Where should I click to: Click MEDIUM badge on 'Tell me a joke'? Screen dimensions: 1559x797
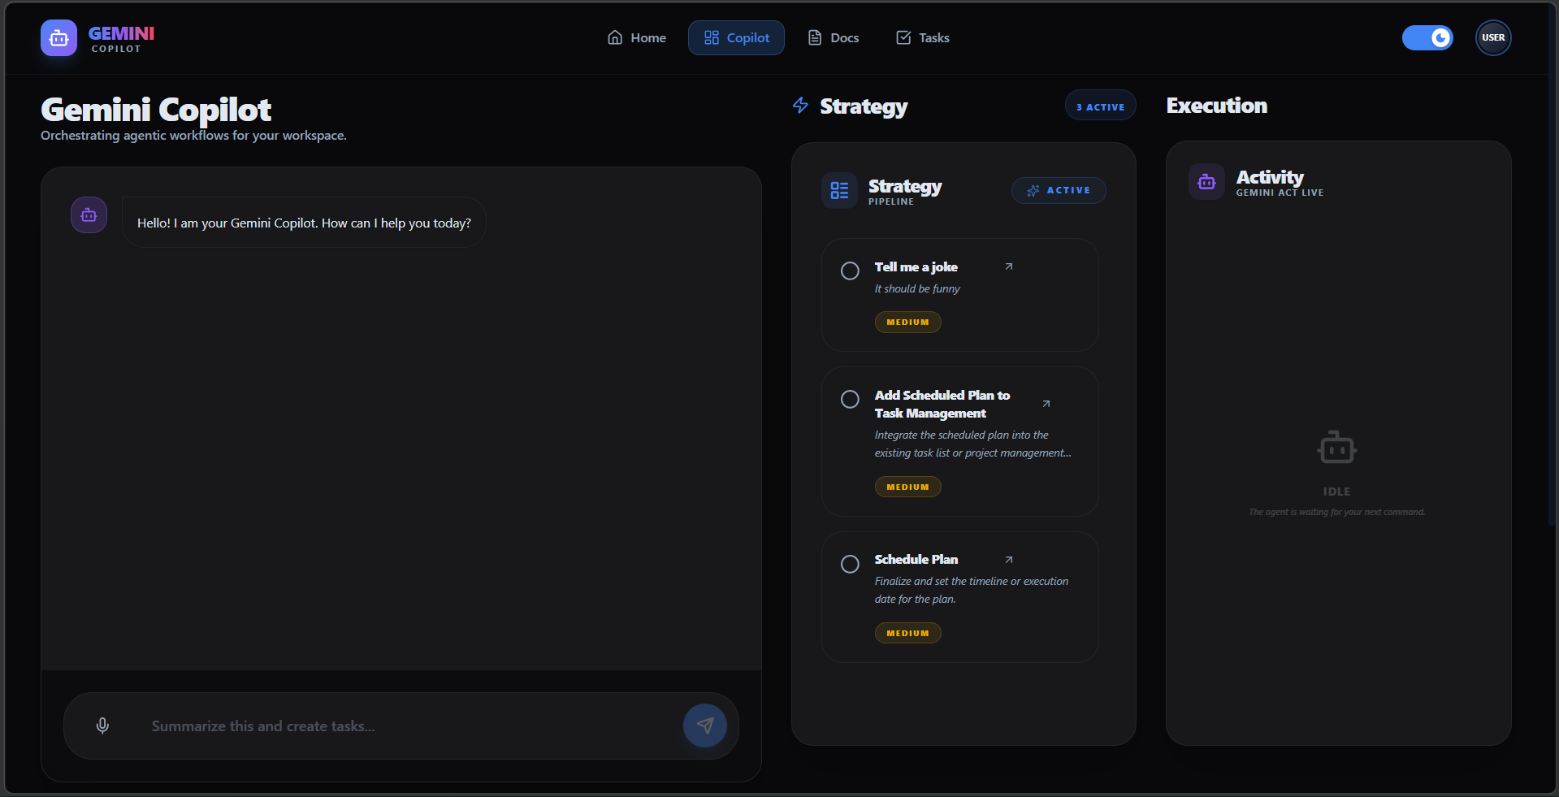pyautogui.click(x=907, y=323)
